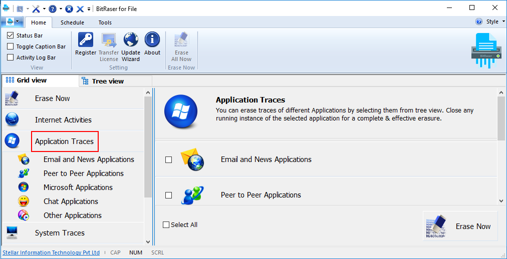Check Email and News Applications box in right pane
507x259 pixels.
click(168, 159)
